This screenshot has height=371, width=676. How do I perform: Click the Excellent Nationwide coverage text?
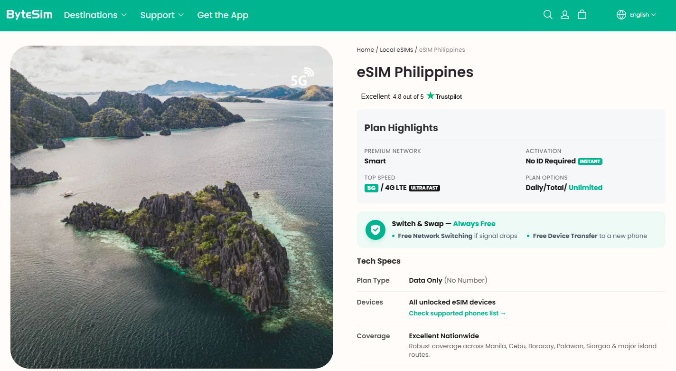pos(444,336)
